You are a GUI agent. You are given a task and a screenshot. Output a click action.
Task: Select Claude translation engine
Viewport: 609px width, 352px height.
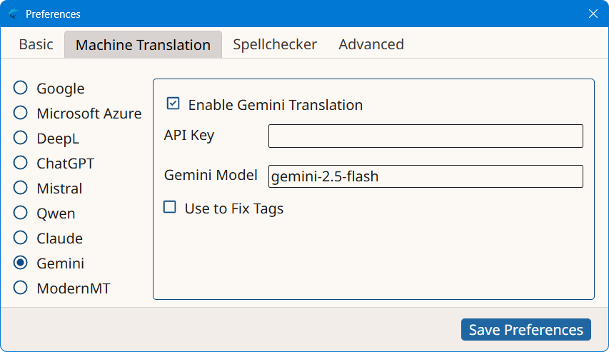coord(21,238)
